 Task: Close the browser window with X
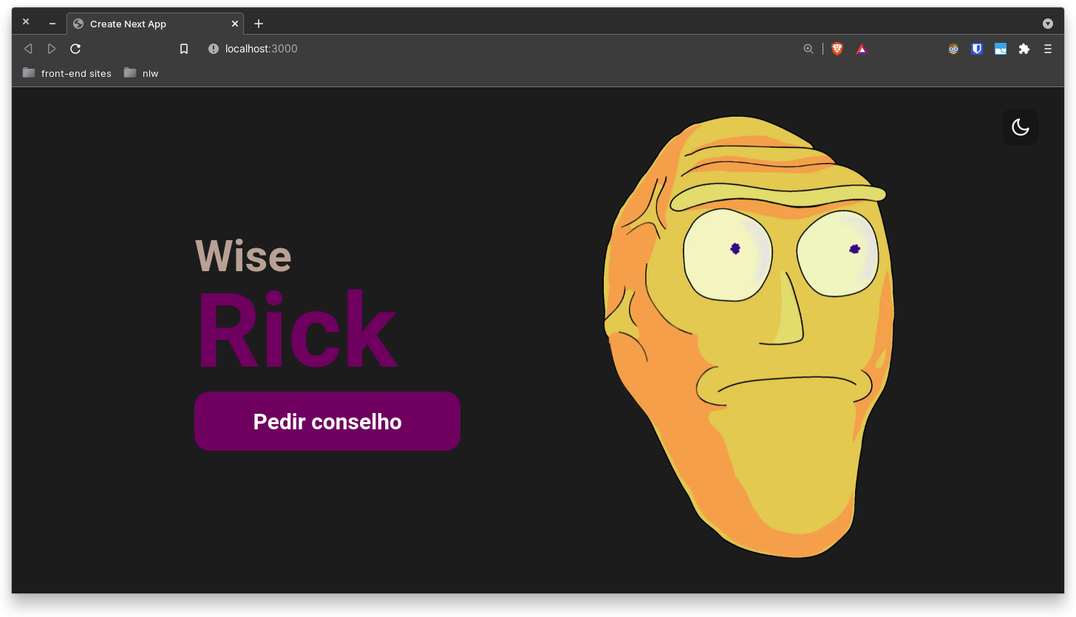[26, 21]
